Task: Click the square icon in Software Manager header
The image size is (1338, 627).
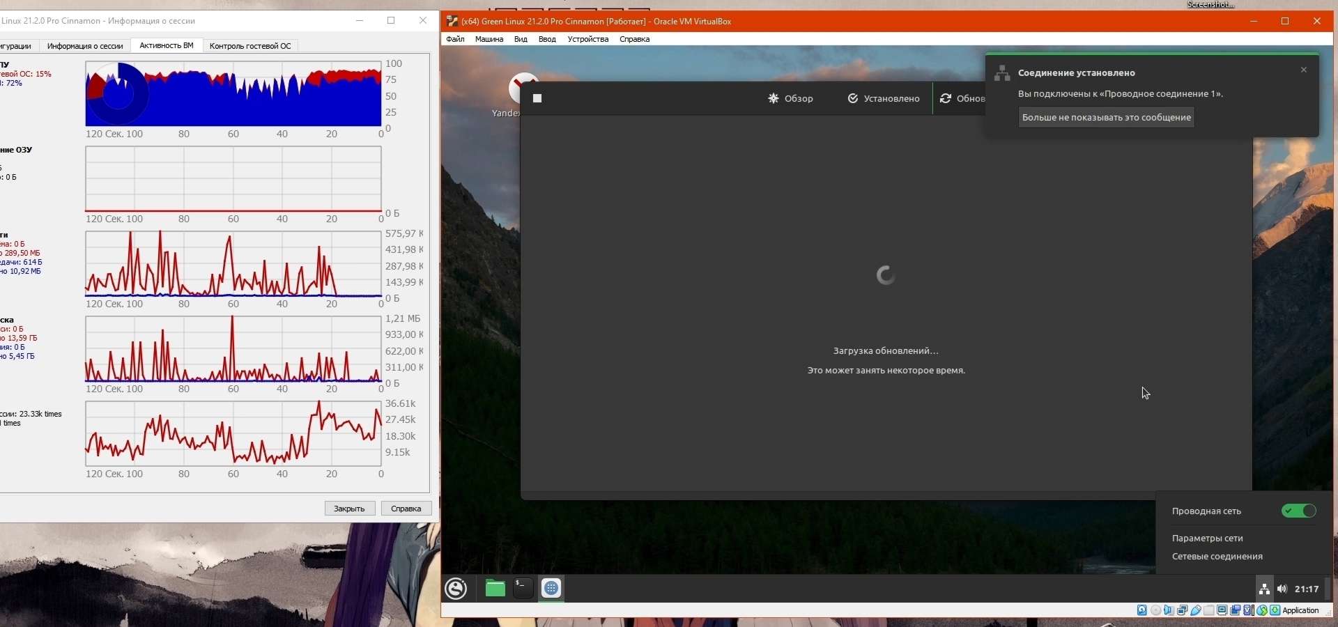Action: (x=537, y=98)
